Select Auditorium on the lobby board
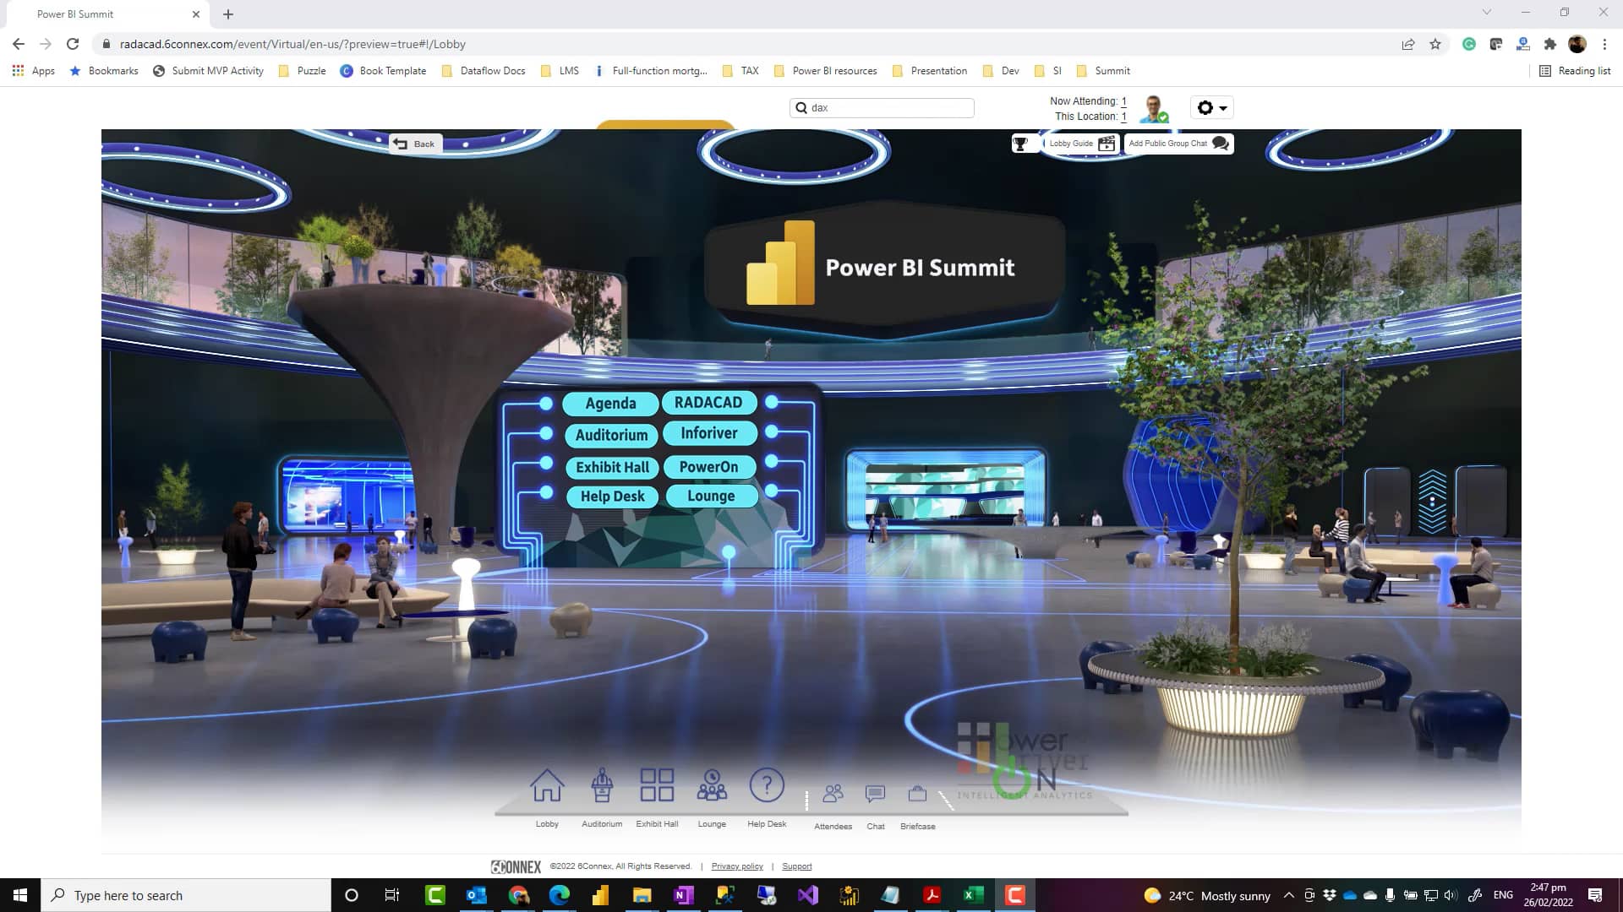This screenshot has width=1623, height=912. click(x=611, y=435)
